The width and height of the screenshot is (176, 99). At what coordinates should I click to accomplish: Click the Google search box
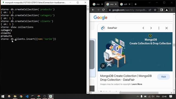144,18
